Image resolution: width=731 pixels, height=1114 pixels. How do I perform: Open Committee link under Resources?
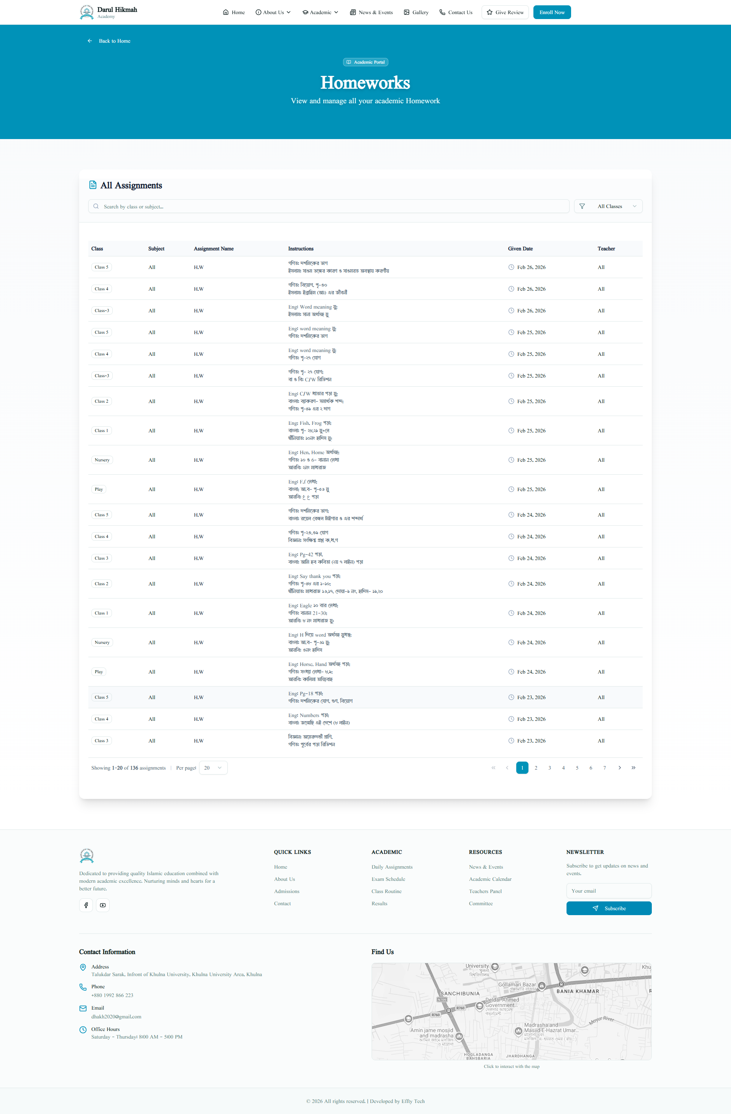pos(481,903)
